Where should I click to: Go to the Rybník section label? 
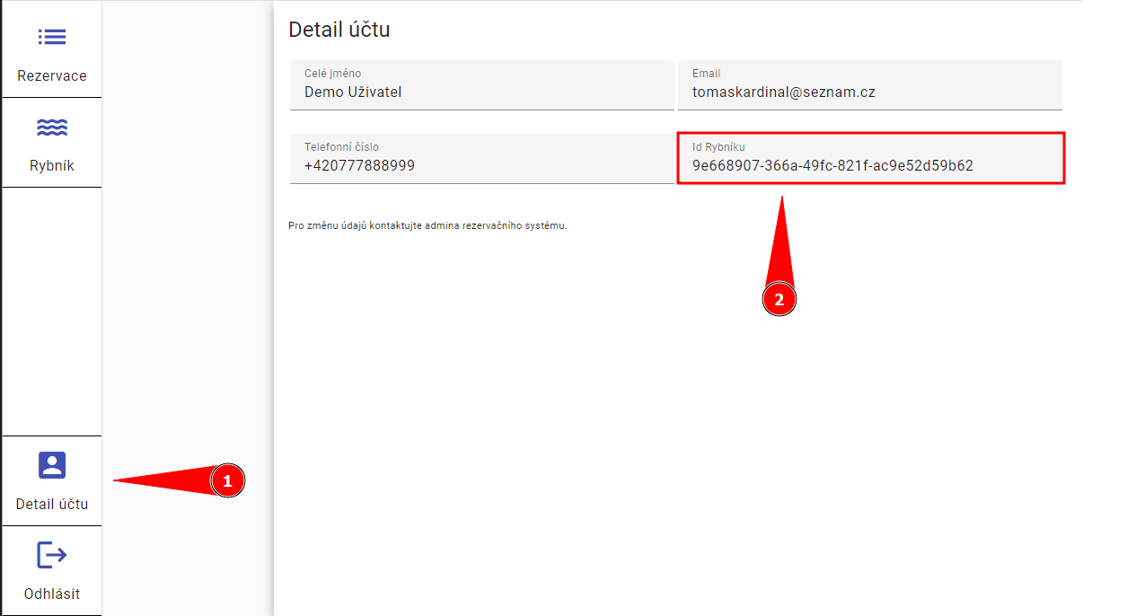(x=52, y=165)
